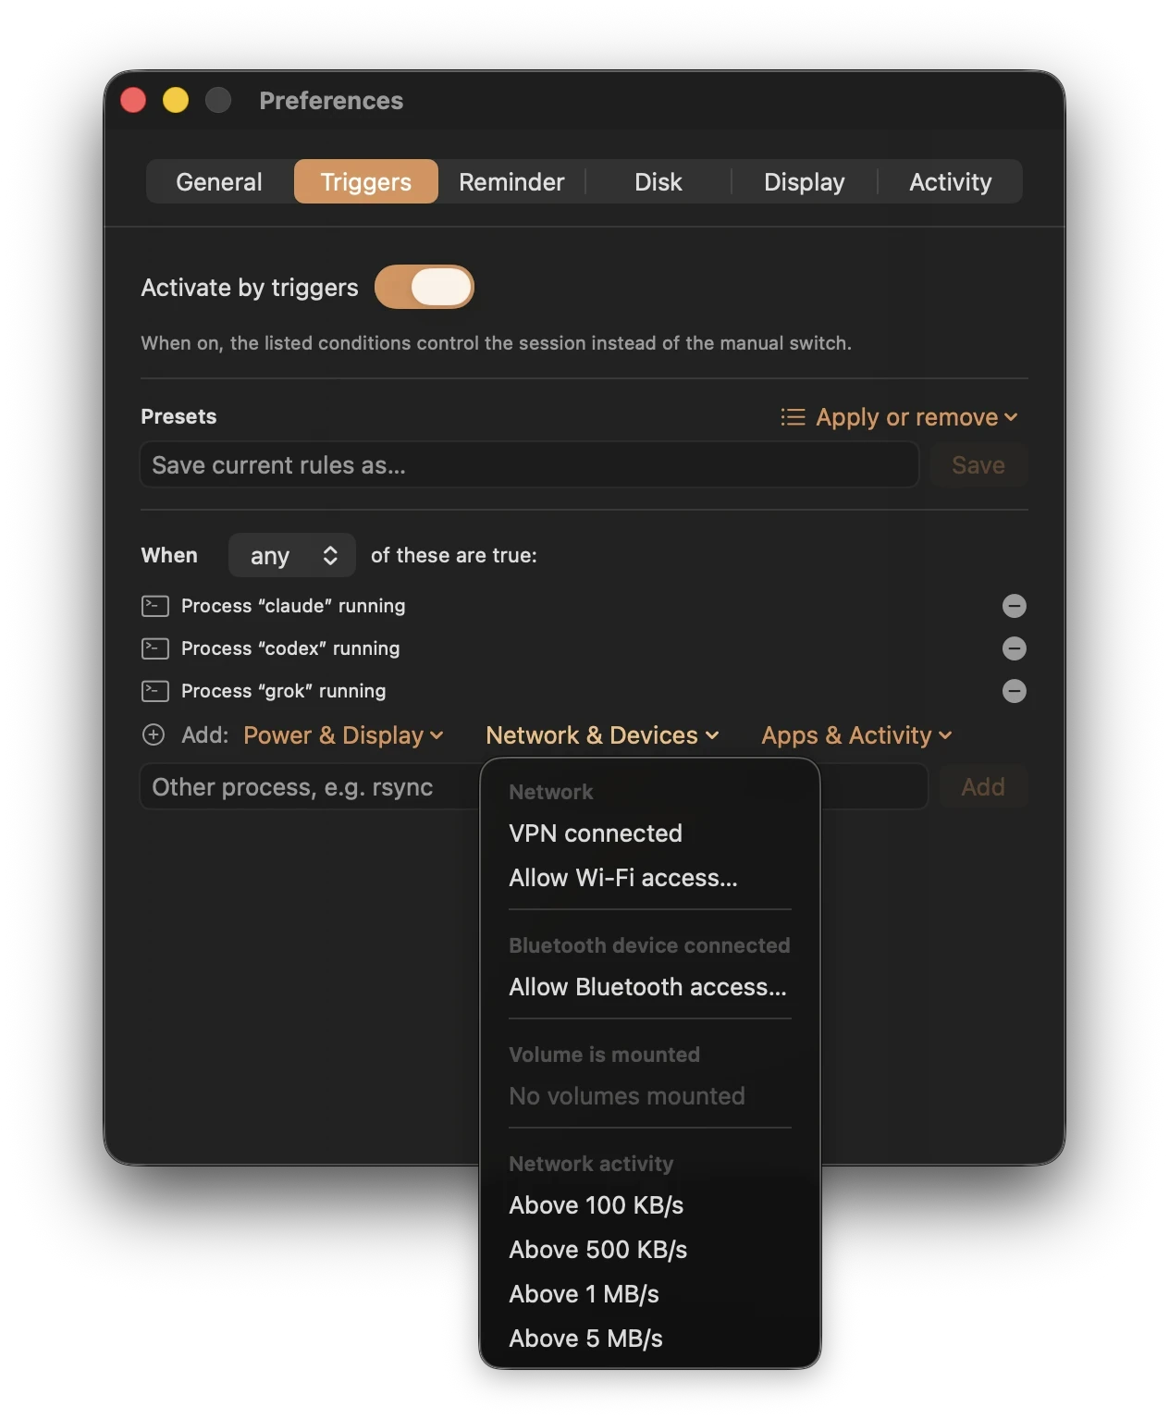This screenshot has width=1169, height=1419.
Task: Switch to the Activity tab
Action: tap(951, 181)
